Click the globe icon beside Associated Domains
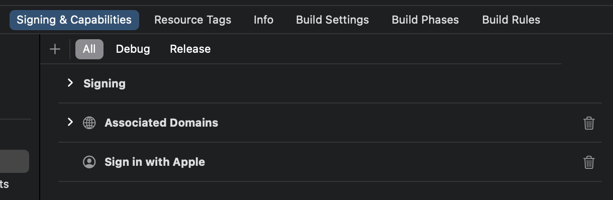This screenshot has width=613, height=200. 89,123
